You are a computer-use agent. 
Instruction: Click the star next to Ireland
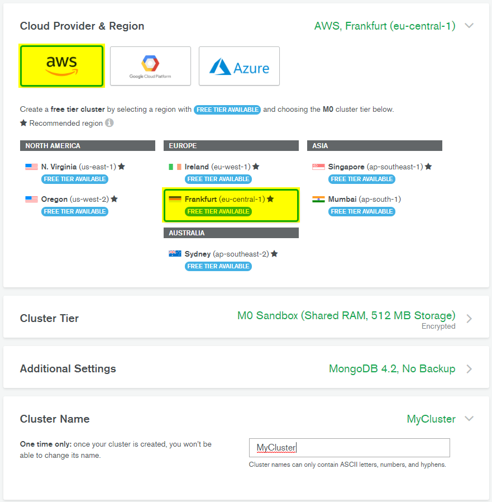[256, 167]
